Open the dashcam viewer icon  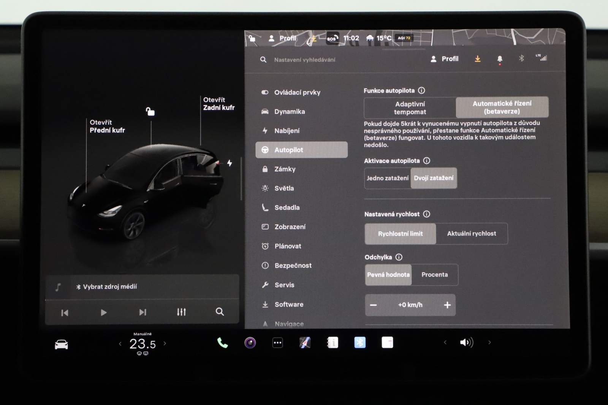pyautogui.click(x=250, y=343)
